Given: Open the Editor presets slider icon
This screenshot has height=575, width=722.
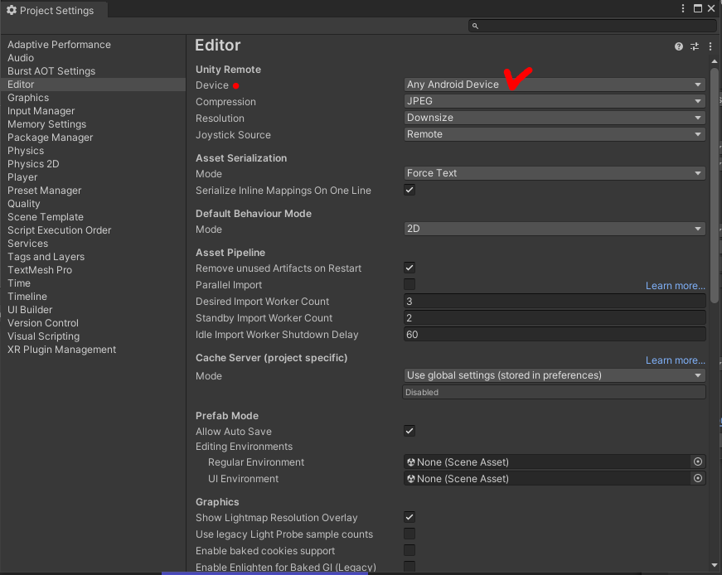Looking at the screenshot, I should coord(695,46).
